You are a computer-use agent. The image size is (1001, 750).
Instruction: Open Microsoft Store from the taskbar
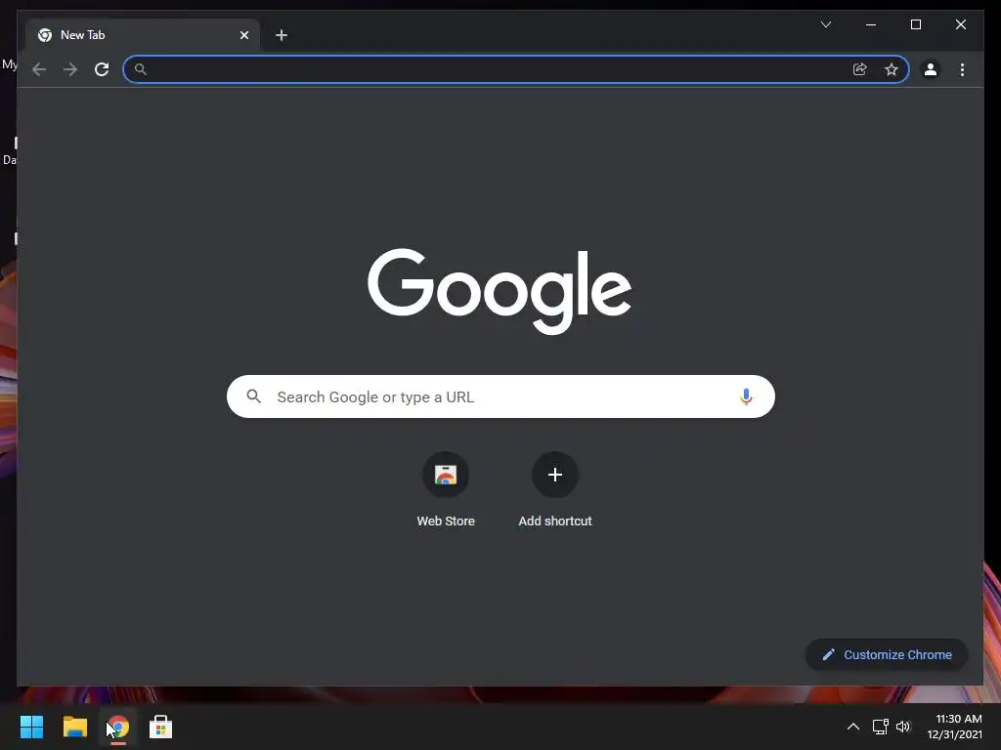pos(161,727)
